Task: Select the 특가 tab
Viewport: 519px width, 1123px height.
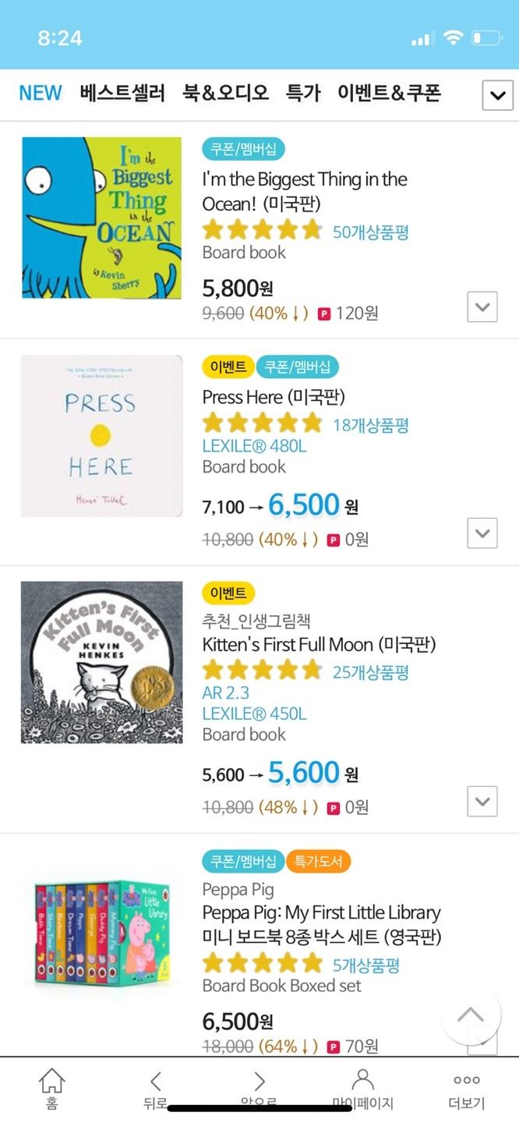Action: 303,93
